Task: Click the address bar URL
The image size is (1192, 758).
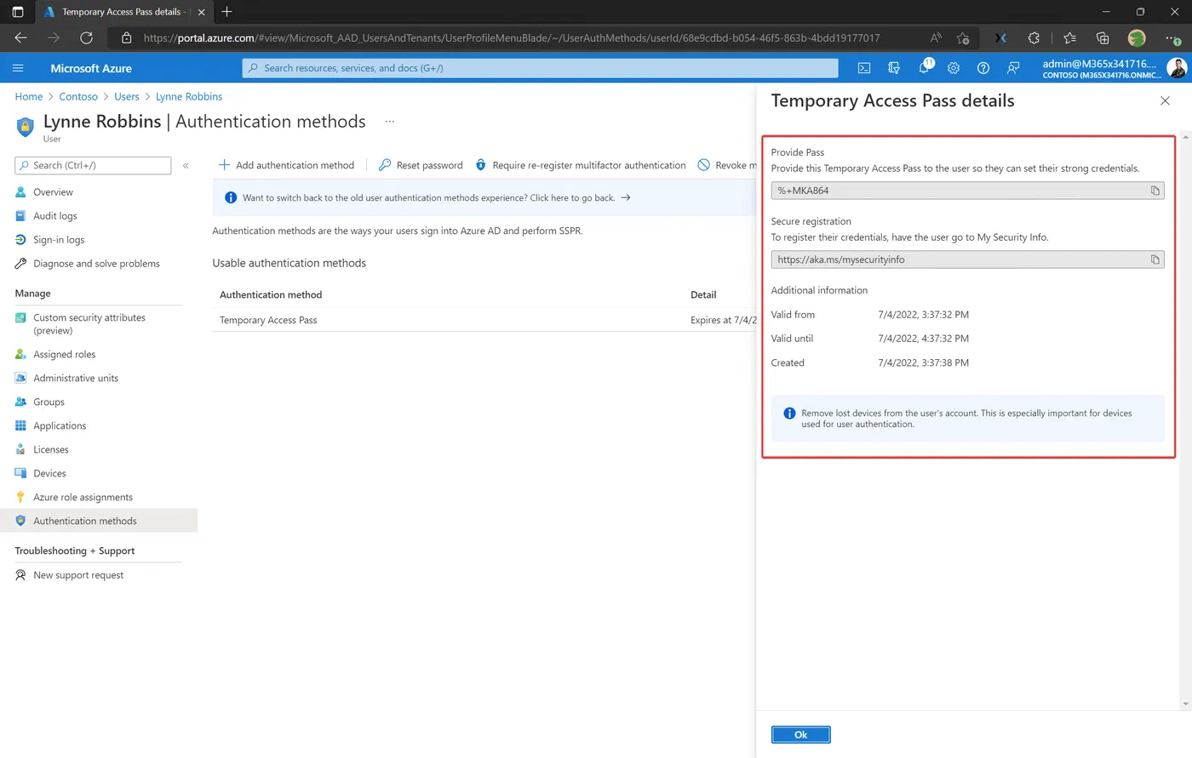Action: pos(511,38)
